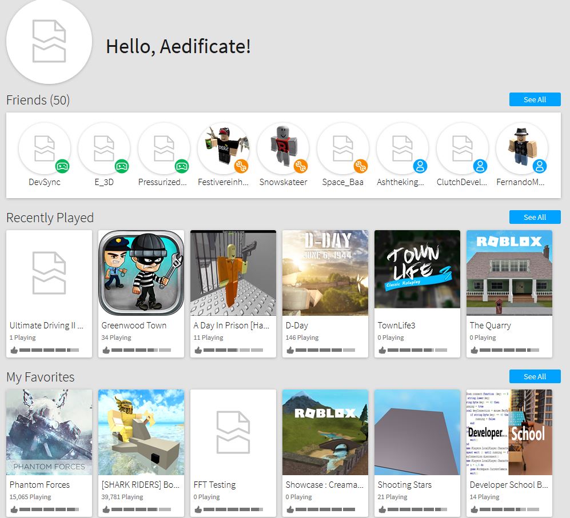Open Festivereinh's friend avatar
This screenshot has width=570, height=518.
tap(224, 148)
